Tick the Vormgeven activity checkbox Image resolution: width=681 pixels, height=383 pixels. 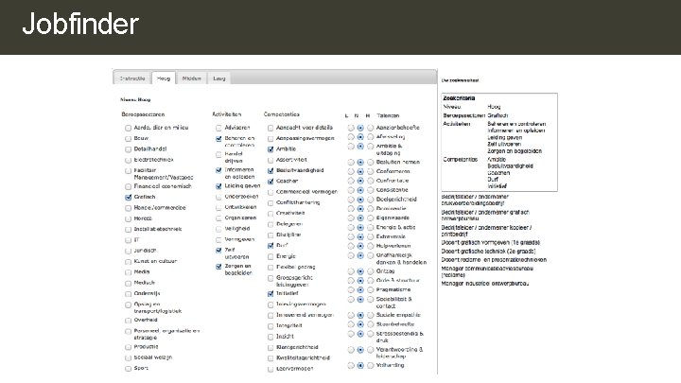coord(218,240)
